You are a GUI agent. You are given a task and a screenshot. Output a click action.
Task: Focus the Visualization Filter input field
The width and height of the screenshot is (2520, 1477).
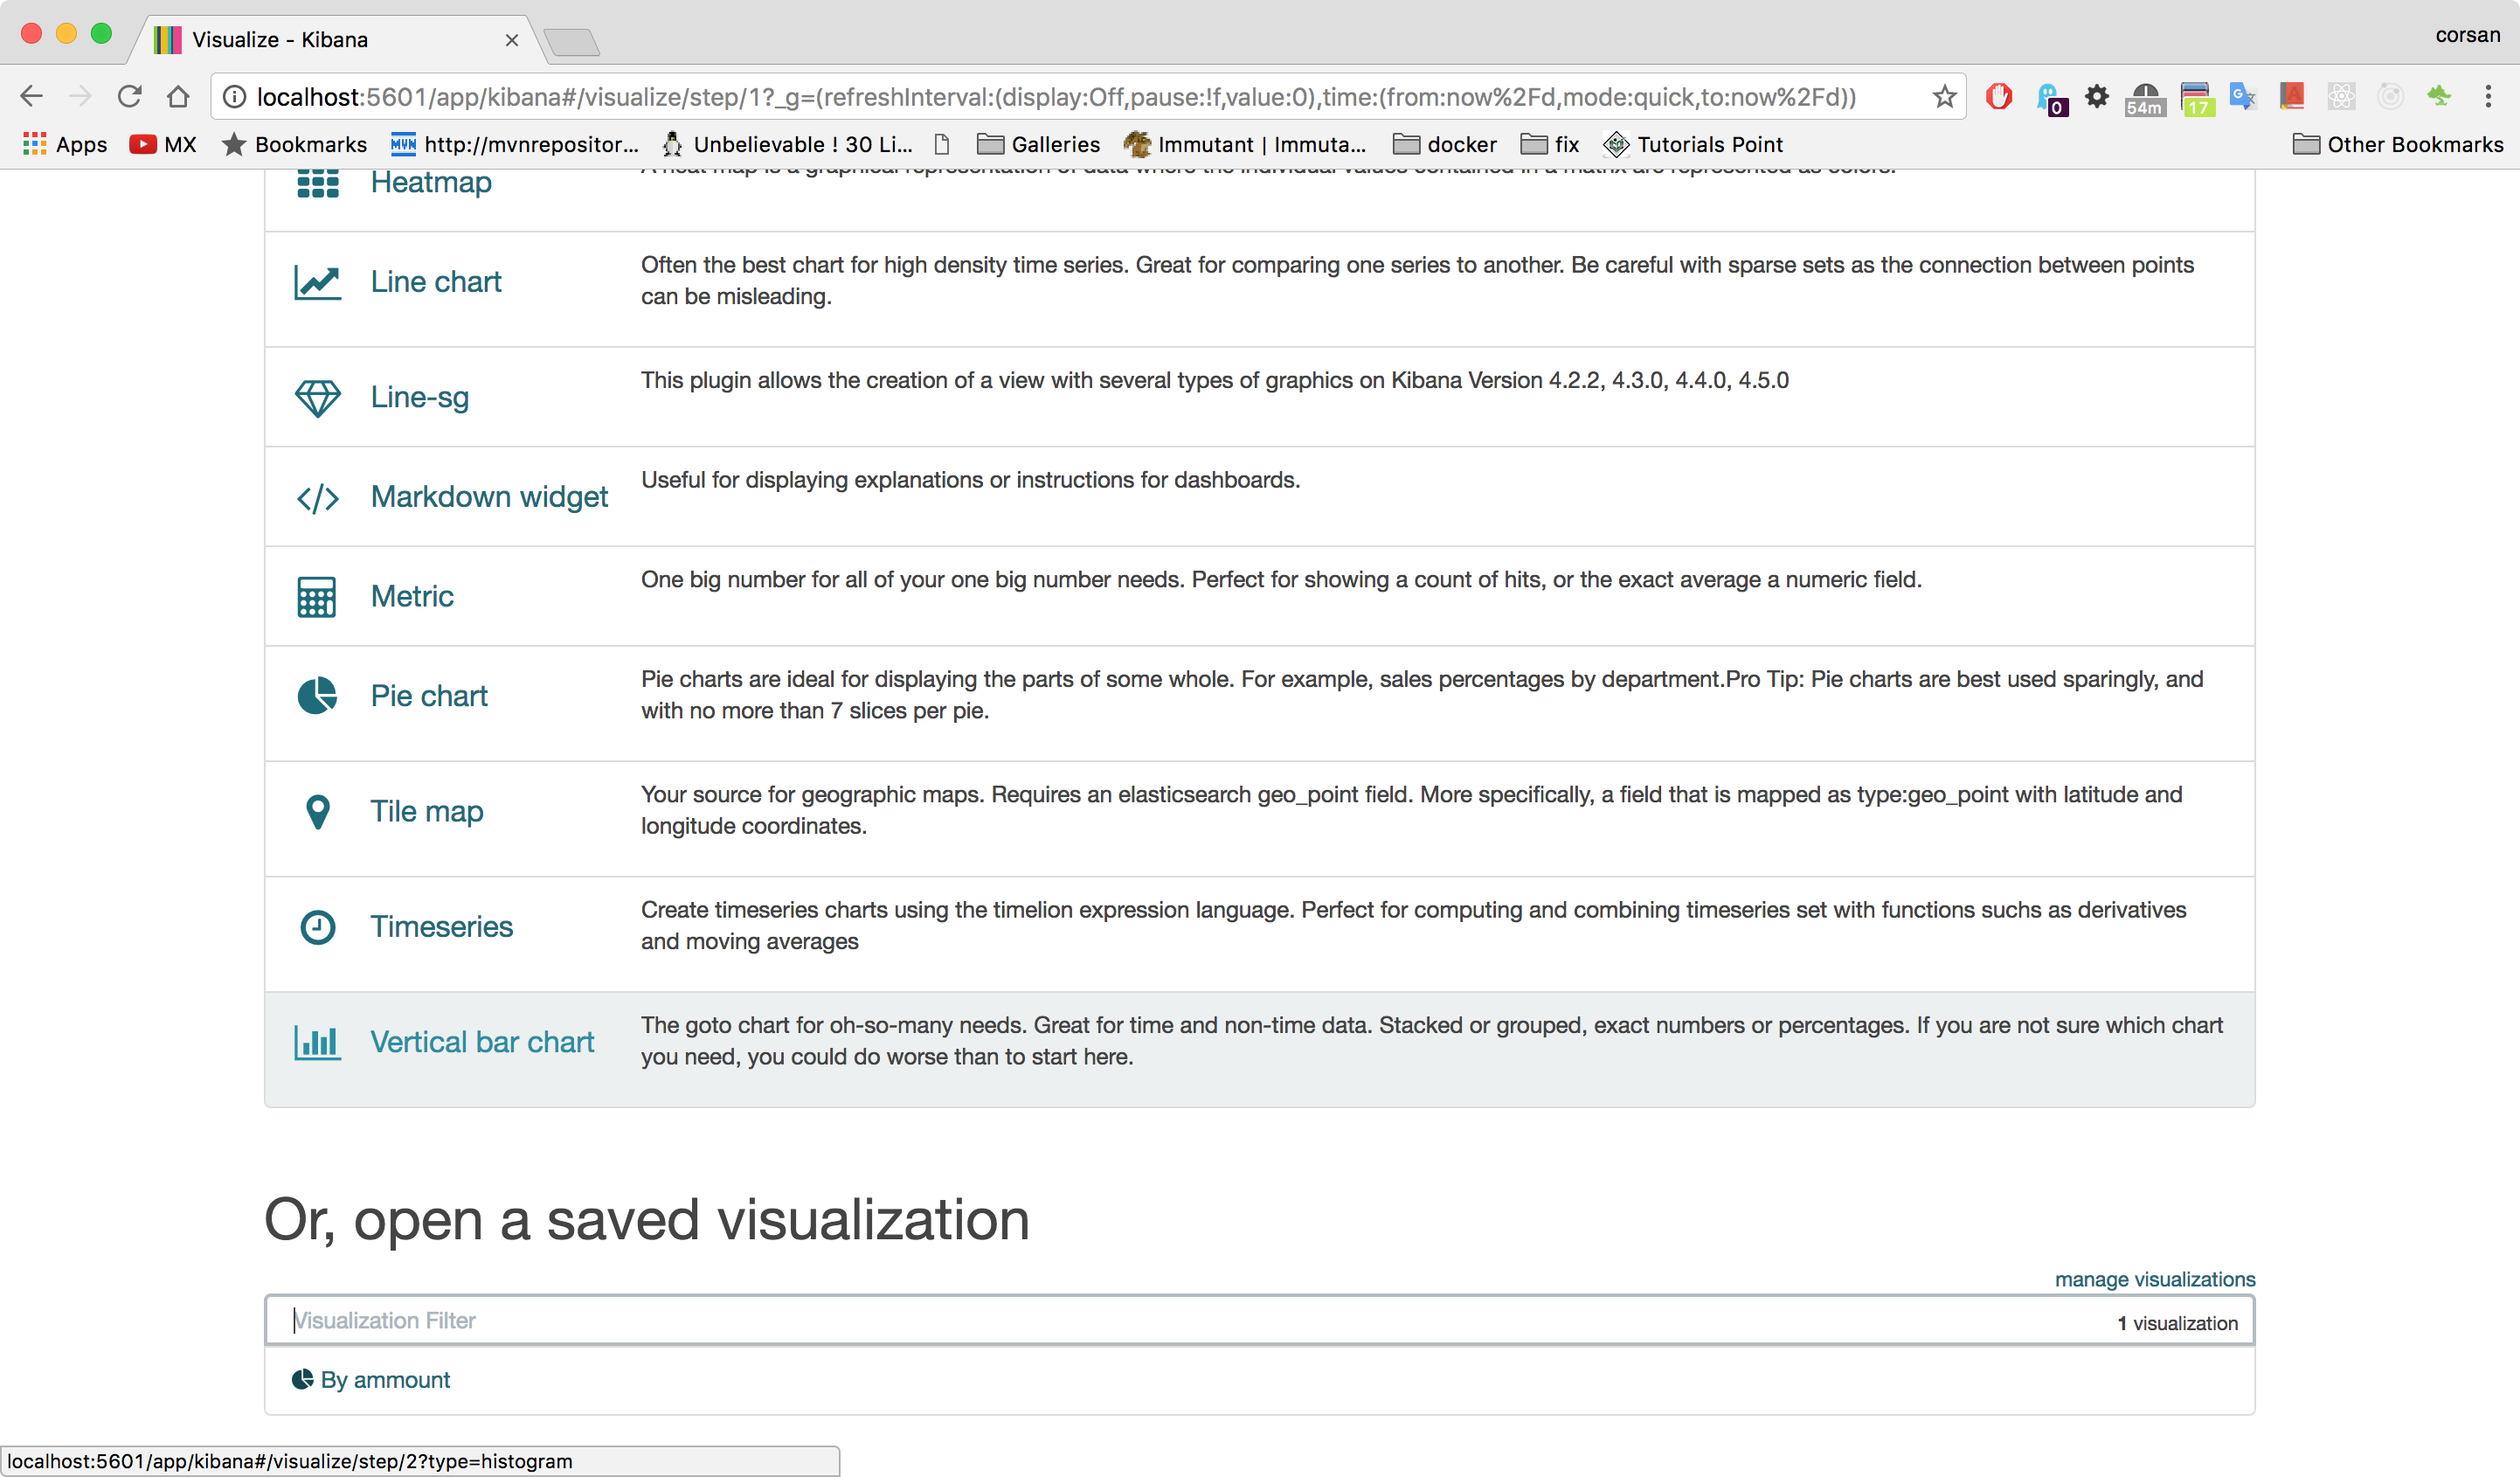pyautogui.click(x=1260, y=1320)
